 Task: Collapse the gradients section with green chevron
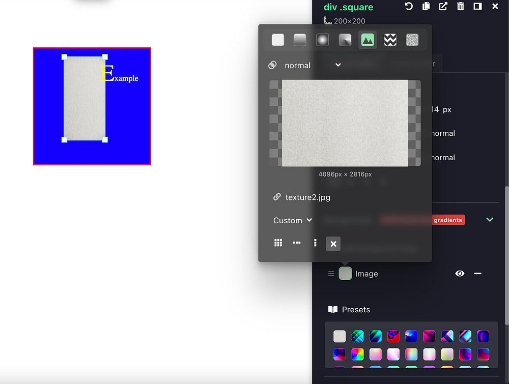490,220
